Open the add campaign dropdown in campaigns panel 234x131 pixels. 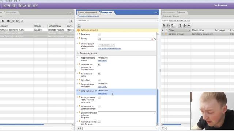4,21
